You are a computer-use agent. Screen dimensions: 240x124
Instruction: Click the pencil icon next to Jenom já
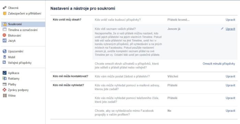coord(222,28)
